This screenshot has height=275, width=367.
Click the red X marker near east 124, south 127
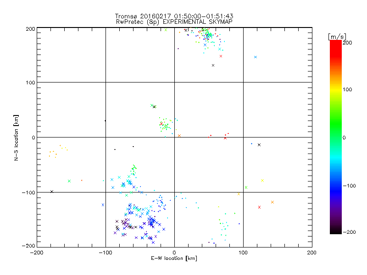point(259,207)
